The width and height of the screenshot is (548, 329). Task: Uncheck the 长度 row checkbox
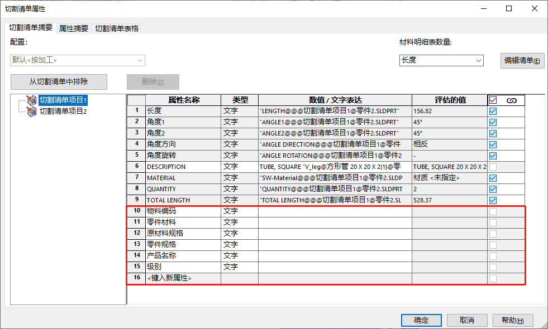click(493, 112)
